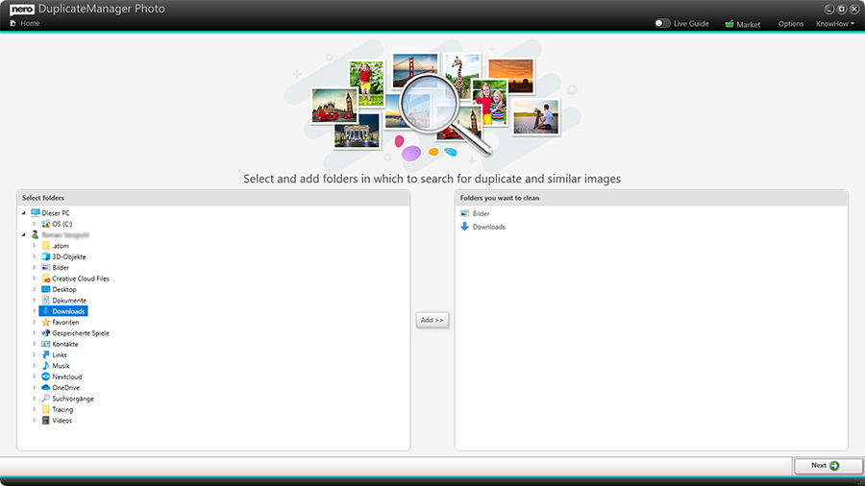Select 'Downloads' entry in Folders you want to clean

coord(489,227)
